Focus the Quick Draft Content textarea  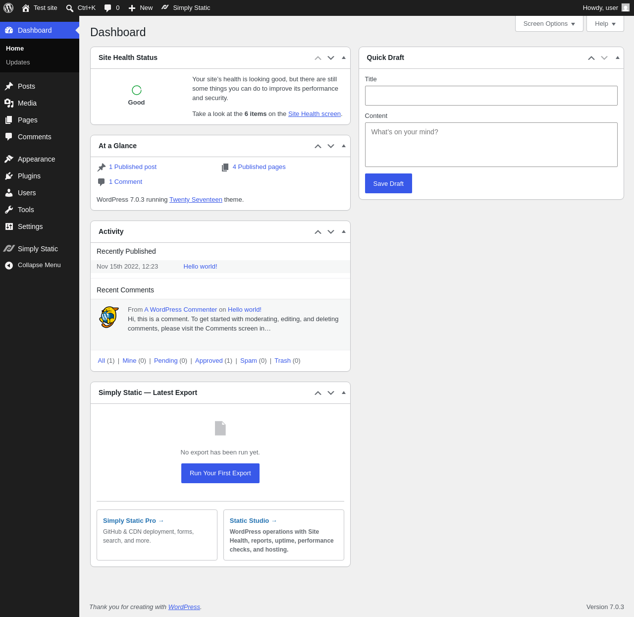[x=491, y=145]
